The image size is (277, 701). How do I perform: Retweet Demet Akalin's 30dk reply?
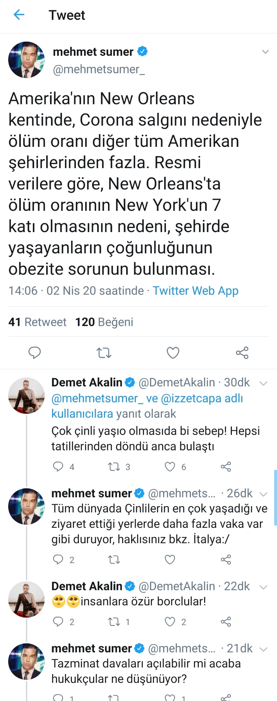114,467
